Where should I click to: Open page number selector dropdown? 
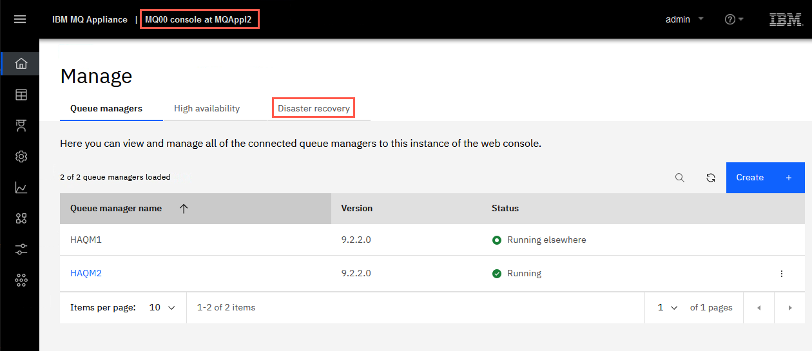[x=667, y=308]
